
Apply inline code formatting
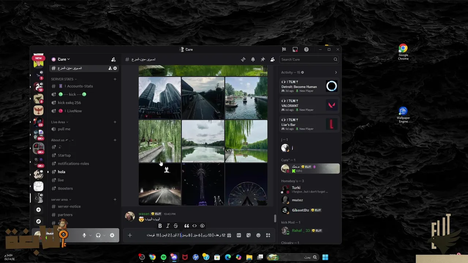point(195,226)
